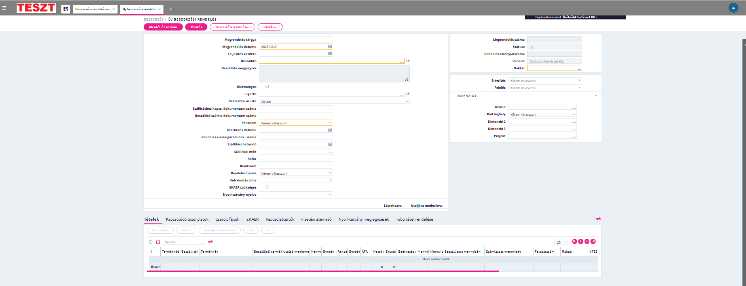Viewport: 746px width, 286px height.
Task: Switch to Fizetési ütemező tab
Action: [x=316, y=219]
